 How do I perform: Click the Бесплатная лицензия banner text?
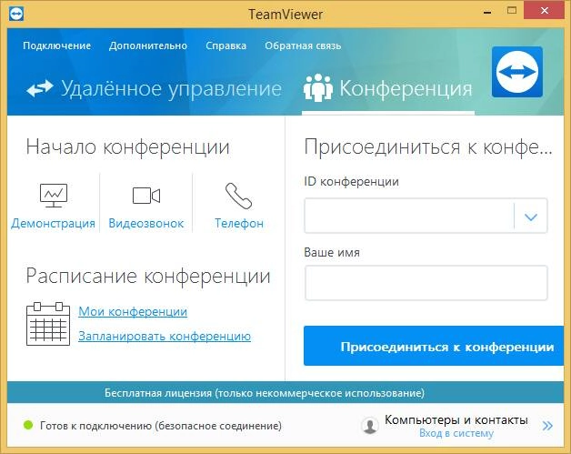(265, 393)
